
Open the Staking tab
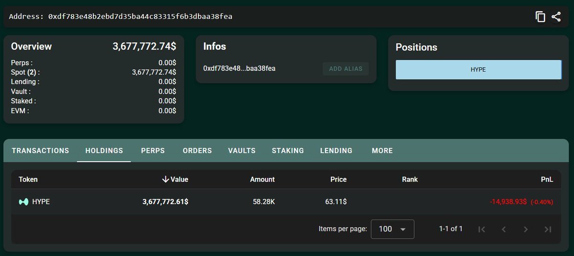(x=288, y=151)
